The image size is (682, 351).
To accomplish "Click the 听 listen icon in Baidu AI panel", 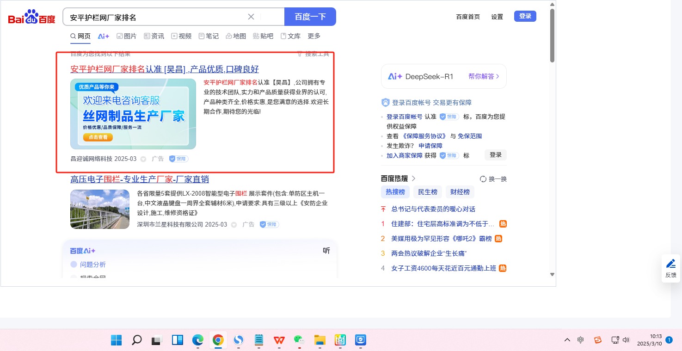I will click(326, 251).
